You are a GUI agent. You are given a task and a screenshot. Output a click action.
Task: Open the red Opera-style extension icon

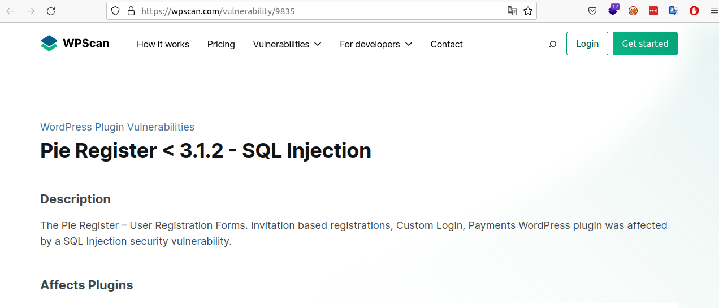click(x=694, y=11)
